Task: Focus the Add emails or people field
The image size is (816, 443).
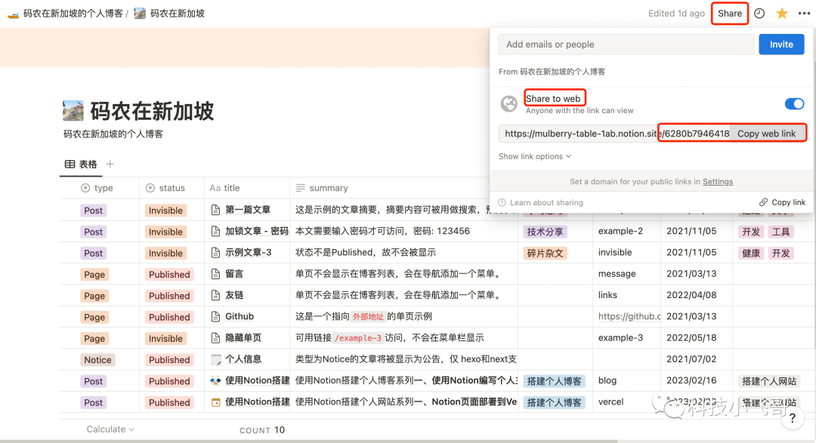Action: [626, 45]
